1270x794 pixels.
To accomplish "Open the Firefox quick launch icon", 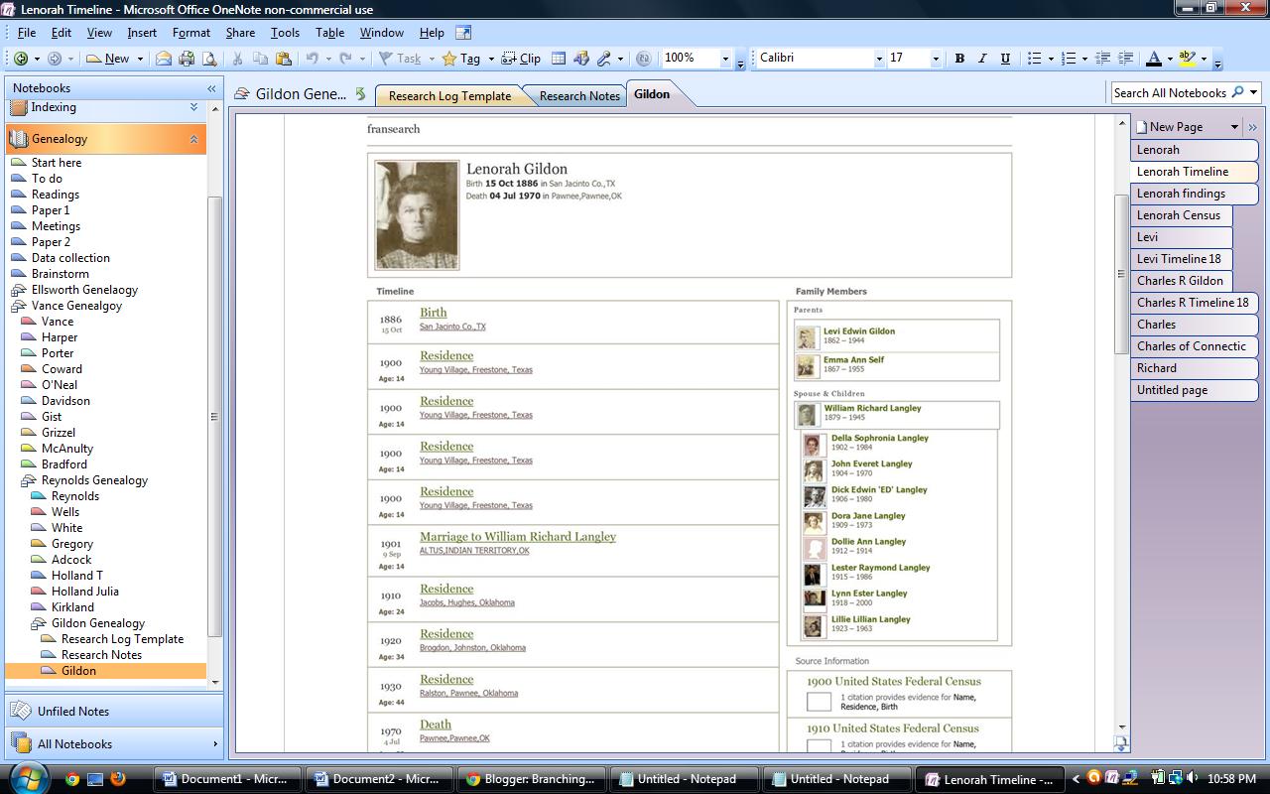I will coord(118,779).
